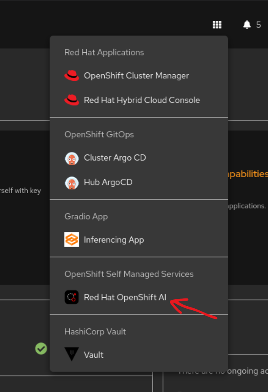Open the application launcher grid icon
Screen dimensions: 268x392
pyautogui.click(x=217, y=25)
